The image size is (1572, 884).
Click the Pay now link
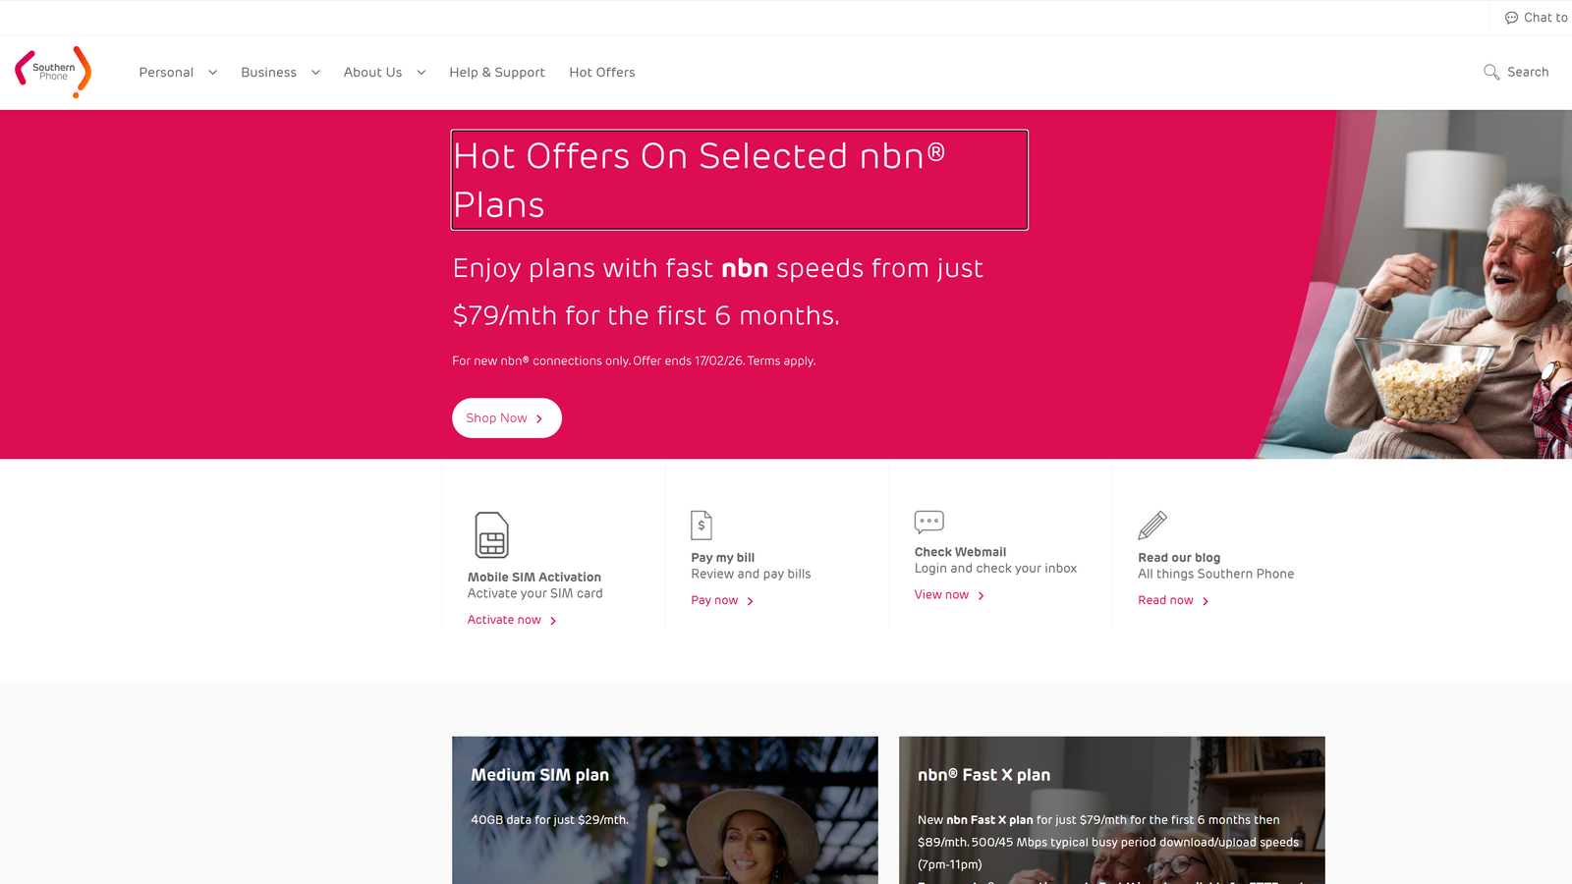[714, 600]
